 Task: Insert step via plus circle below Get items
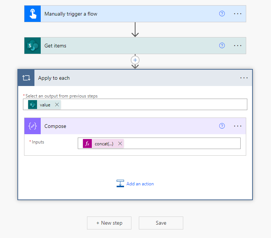(135, 60)
